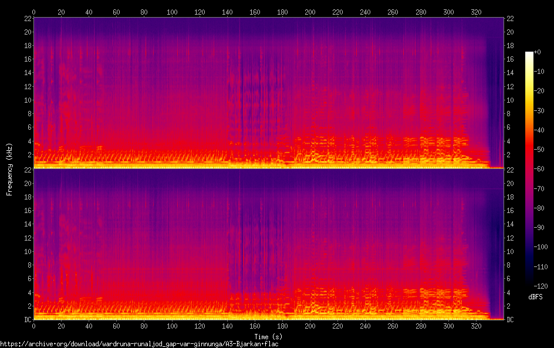
Task: Click the +0 mark on the dBFS scale
Action: pos(538,52)
